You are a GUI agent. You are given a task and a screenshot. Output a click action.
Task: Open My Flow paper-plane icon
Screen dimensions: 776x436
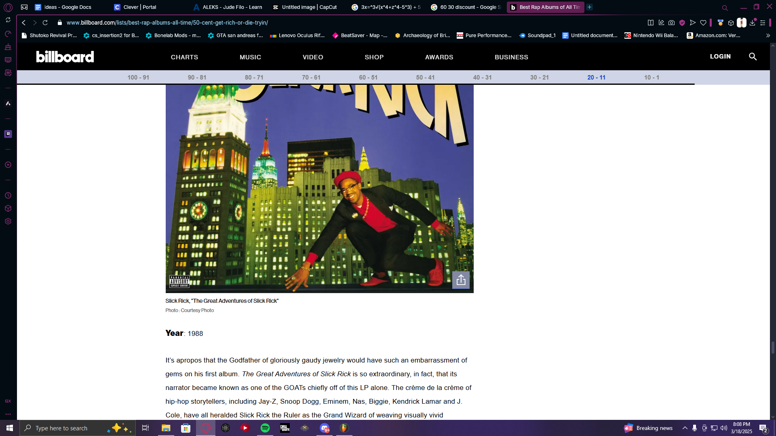click(x=693, y=23)
